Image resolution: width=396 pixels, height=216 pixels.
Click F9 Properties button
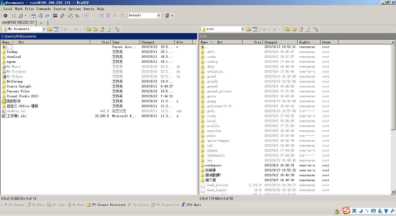165,205
